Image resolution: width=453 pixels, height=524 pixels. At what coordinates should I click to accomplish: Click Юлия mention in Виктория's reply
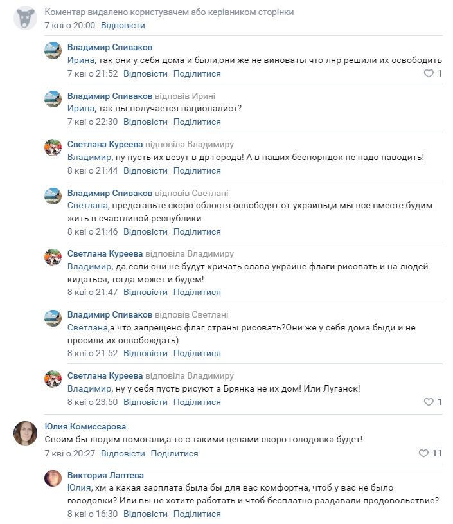click(x=79, y=488)
